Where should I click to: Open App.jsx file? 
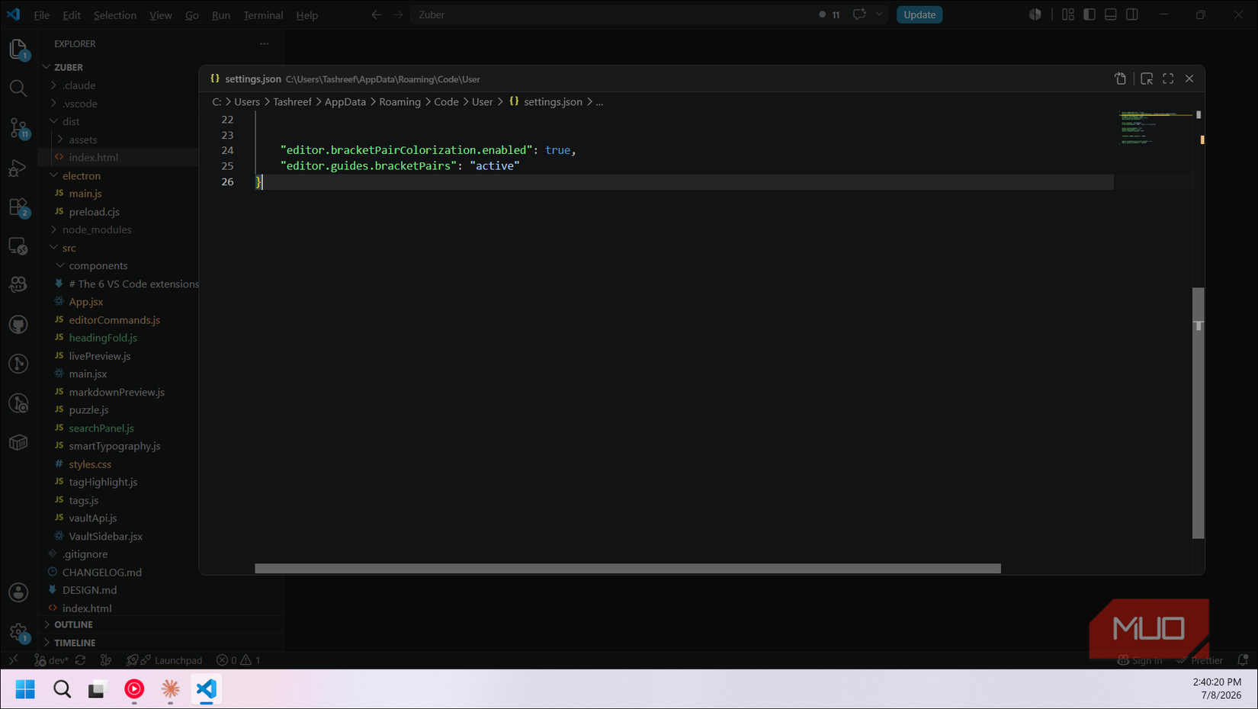point(86,302)
